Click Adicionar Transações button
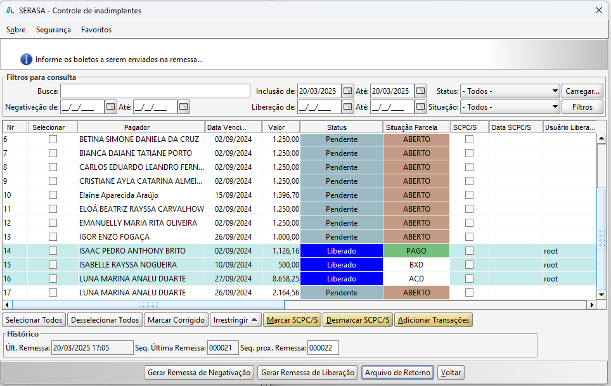The width and height of the screenshot is (611, 386). coord(434,320)
